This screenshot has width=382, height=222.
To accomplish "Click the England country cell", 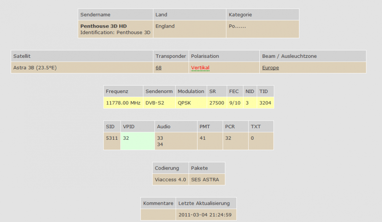I will point(165,26).
